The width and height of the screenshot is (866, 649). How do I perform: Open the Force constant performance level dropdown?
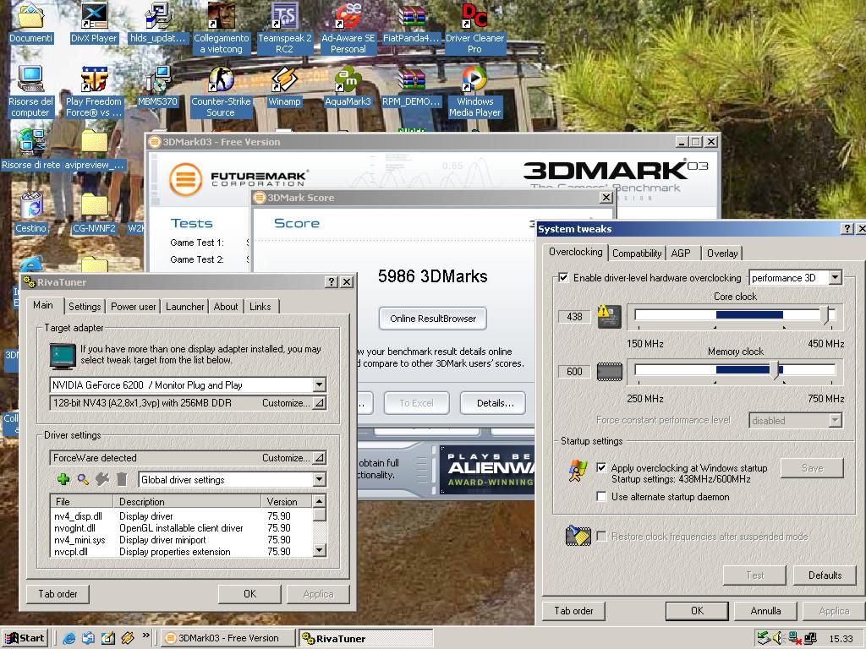click(835, 421)
